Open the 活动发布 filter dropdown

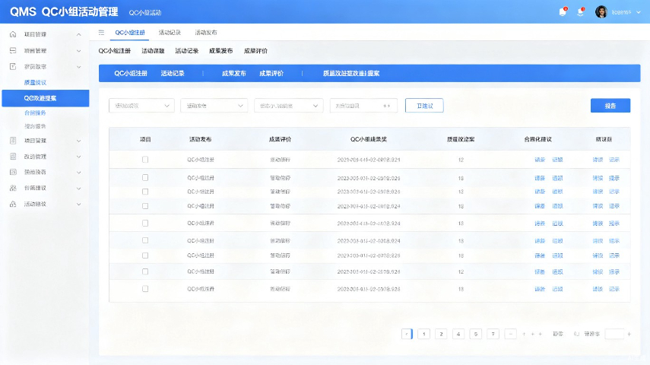pos(214,106)
